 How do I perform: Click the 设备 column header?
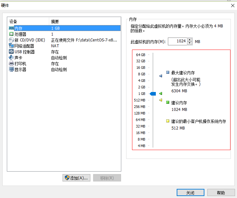[28, 22]
